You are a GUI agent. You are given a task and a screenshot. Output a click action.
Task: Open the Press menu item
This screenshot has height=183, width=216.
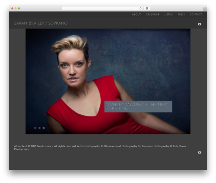(181, 15)
